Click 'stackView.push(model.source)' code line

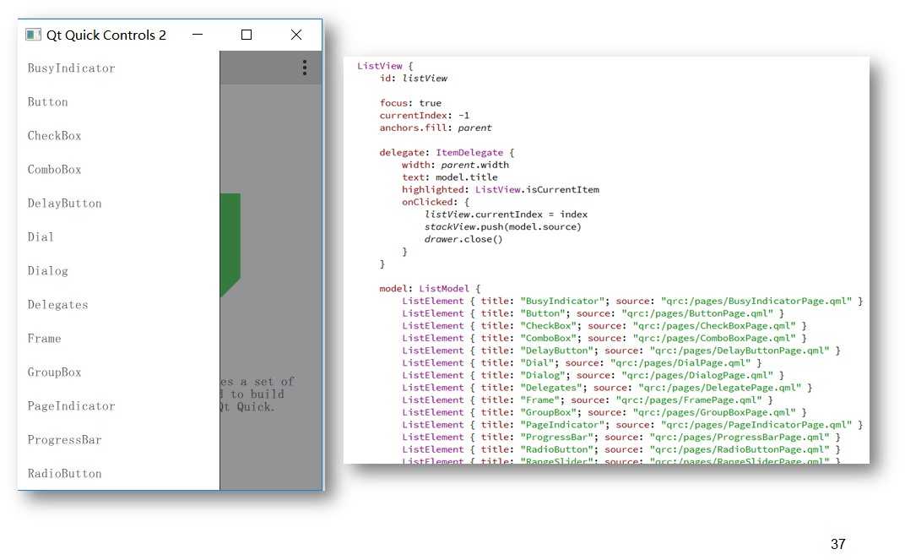(x=502, y=227)
